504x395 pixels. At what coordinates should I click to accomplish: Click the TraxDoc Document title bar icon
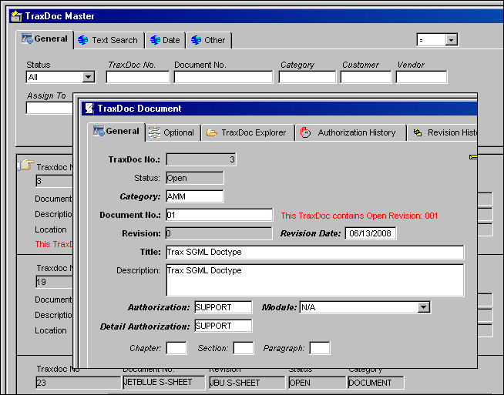89,109
